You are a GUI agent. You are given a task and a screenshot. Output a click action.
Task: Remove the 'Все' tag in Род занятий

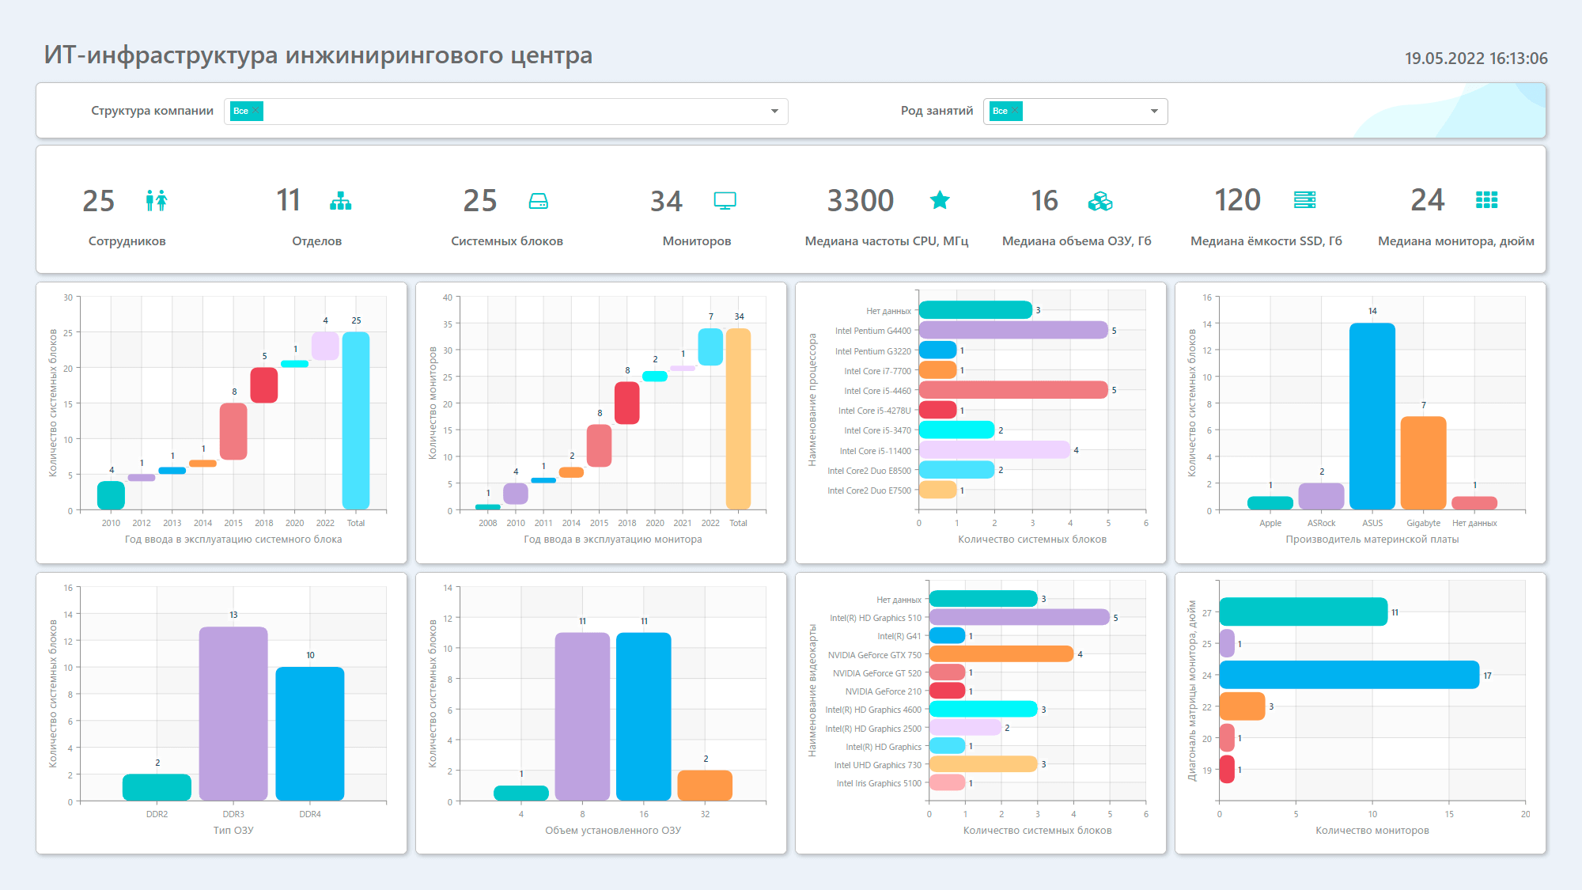[1015, 112]
